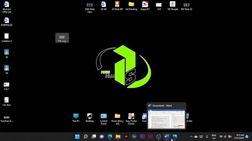Click the microphone tray icon
Image resolution: width=252 pixels, height=141 pixels.
click(x=207, y=137)
